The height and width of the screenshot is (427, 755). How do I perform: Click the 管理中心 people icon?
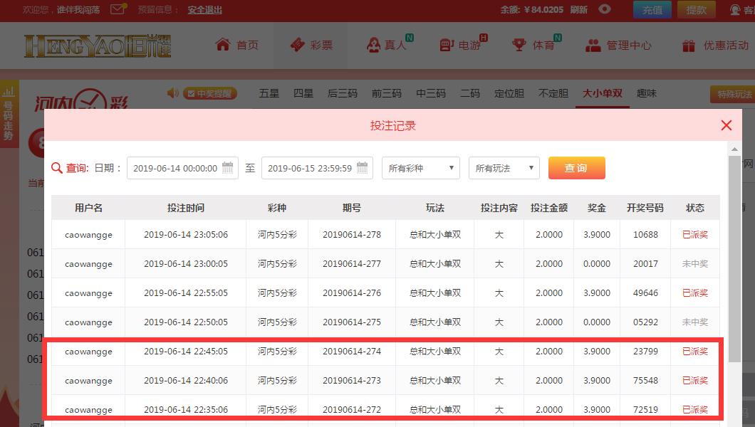click(593, 46)
